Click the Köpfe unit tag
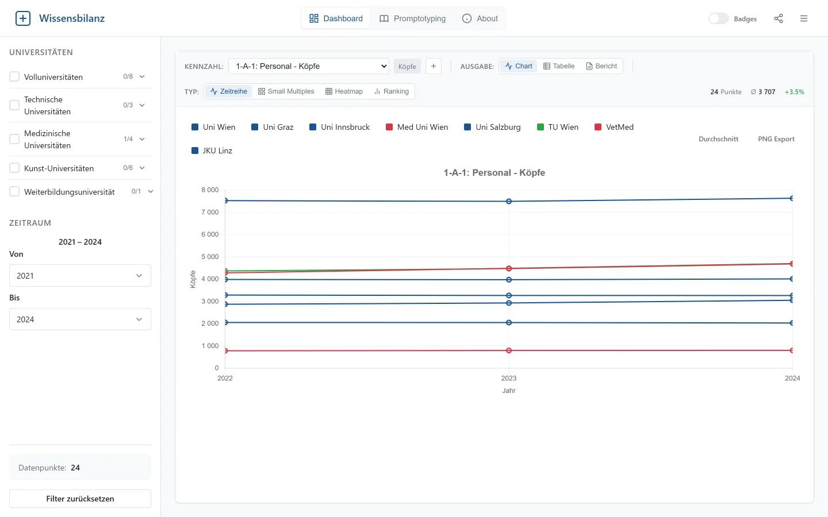 tap(407, 67)
